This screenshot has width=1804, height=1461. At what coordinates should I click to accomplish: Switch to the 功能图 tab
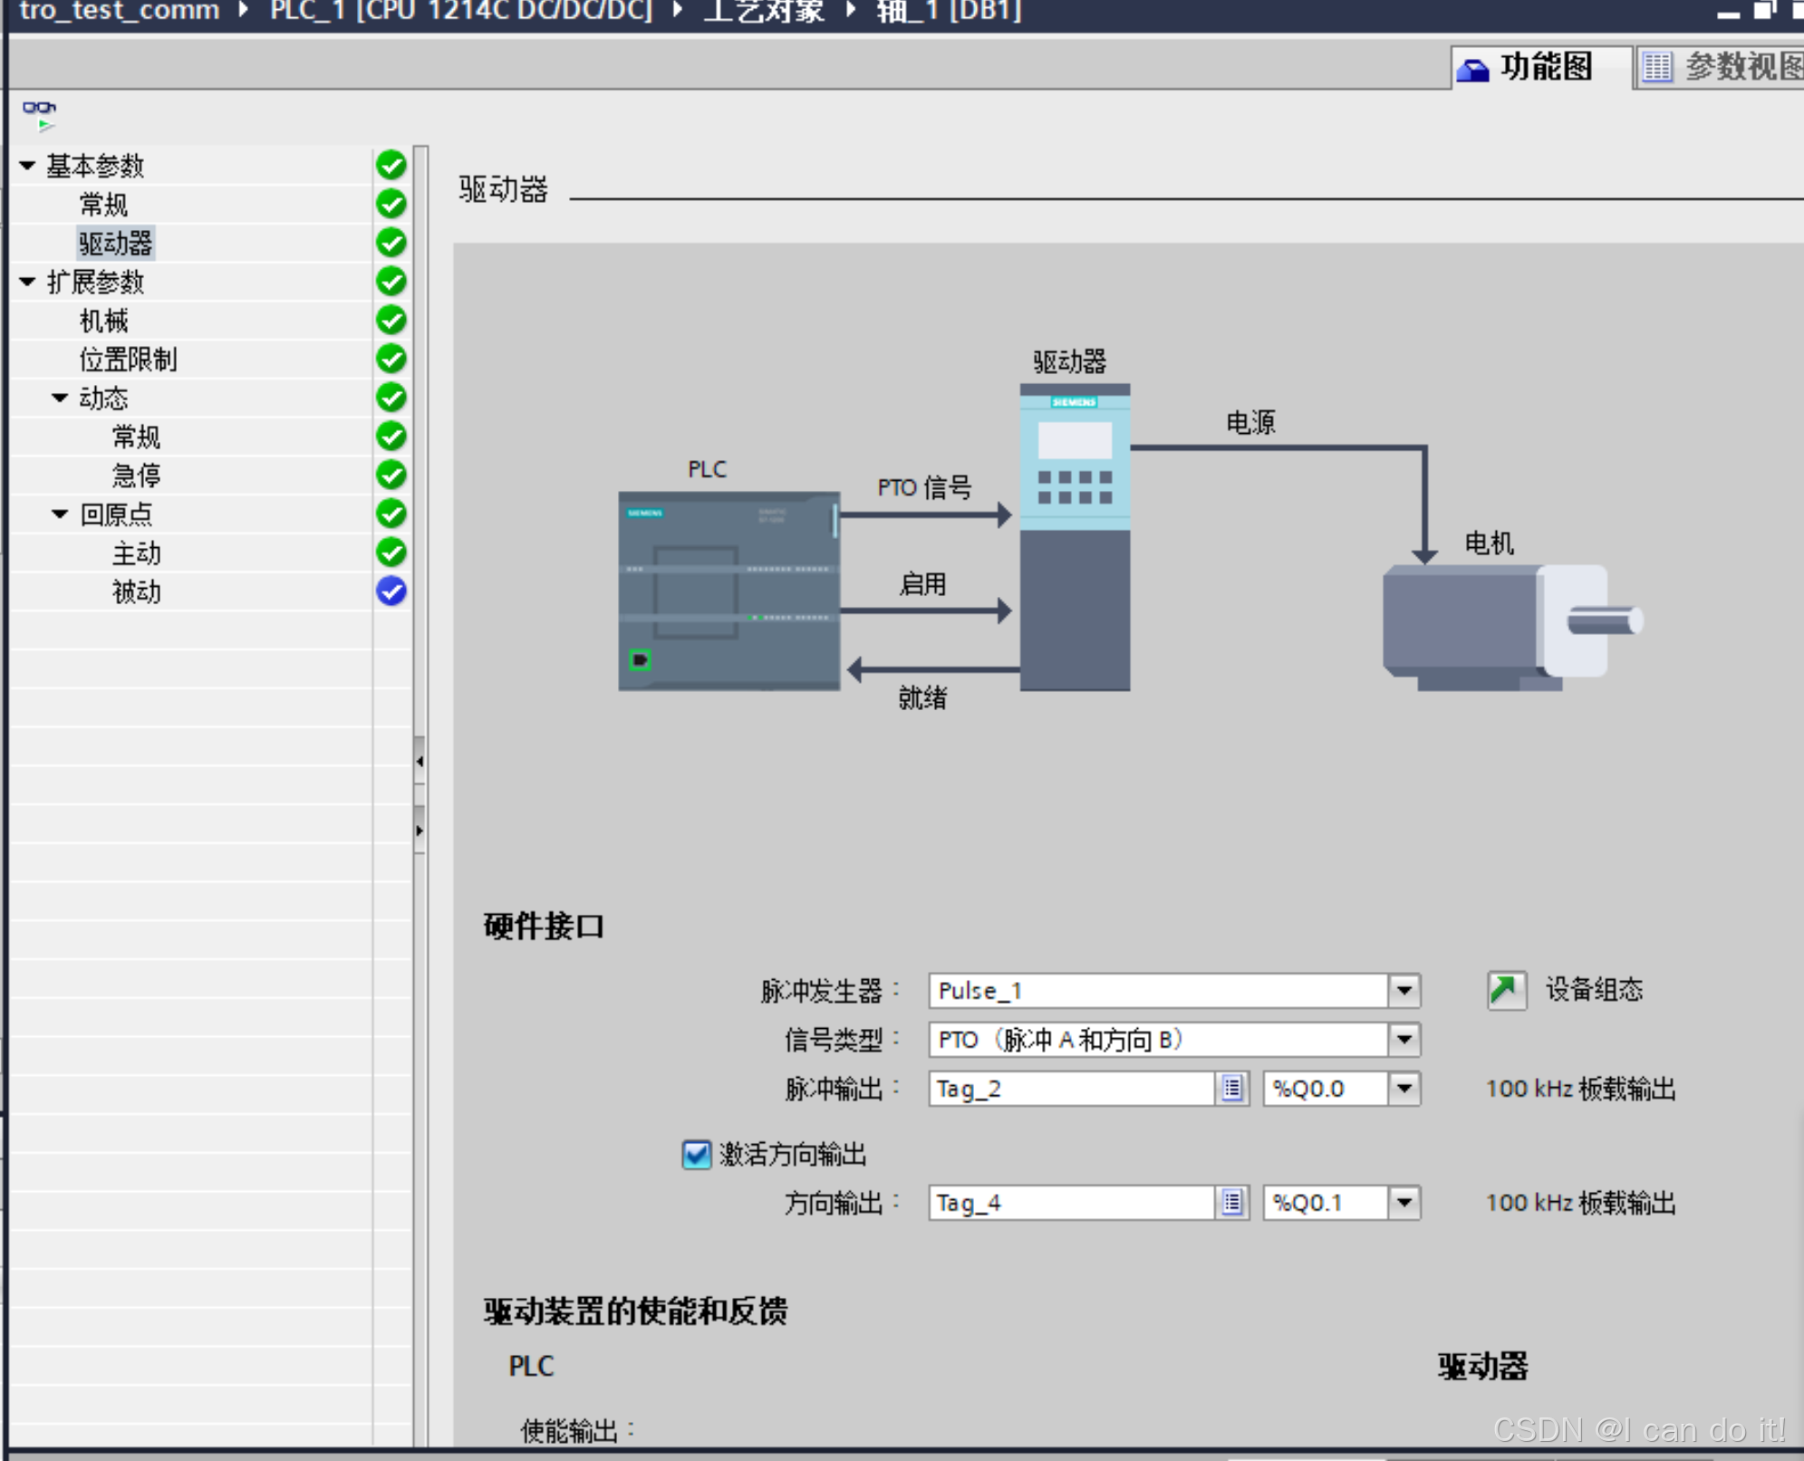1539,67
